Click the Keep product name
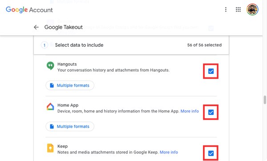This screenshot has height=161, width=267. pos(62,146)
